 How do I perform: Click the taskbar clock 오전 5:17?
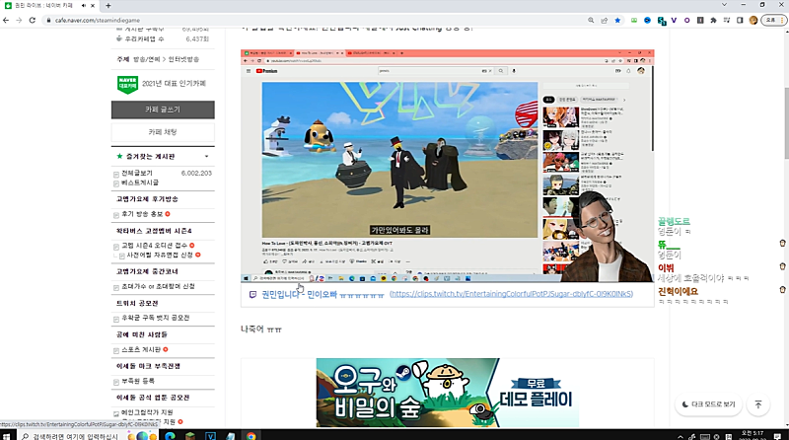click(x=753, y=433)
